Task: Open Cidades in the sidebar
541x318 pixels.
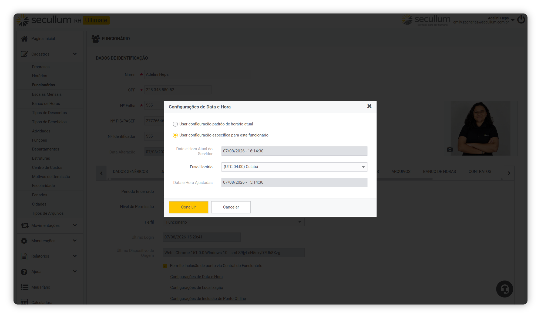Action: click(39, 204)
